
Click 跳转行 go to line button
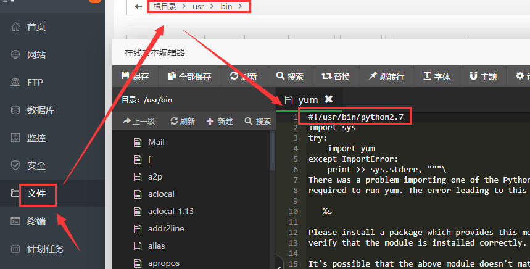pyautogui.click(x=386, y=77)
